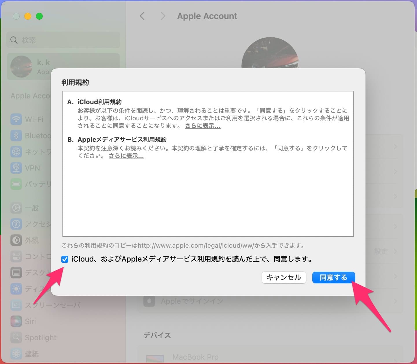Click the Apple logo icon beside Appleでサインイン

click(149, 302)
